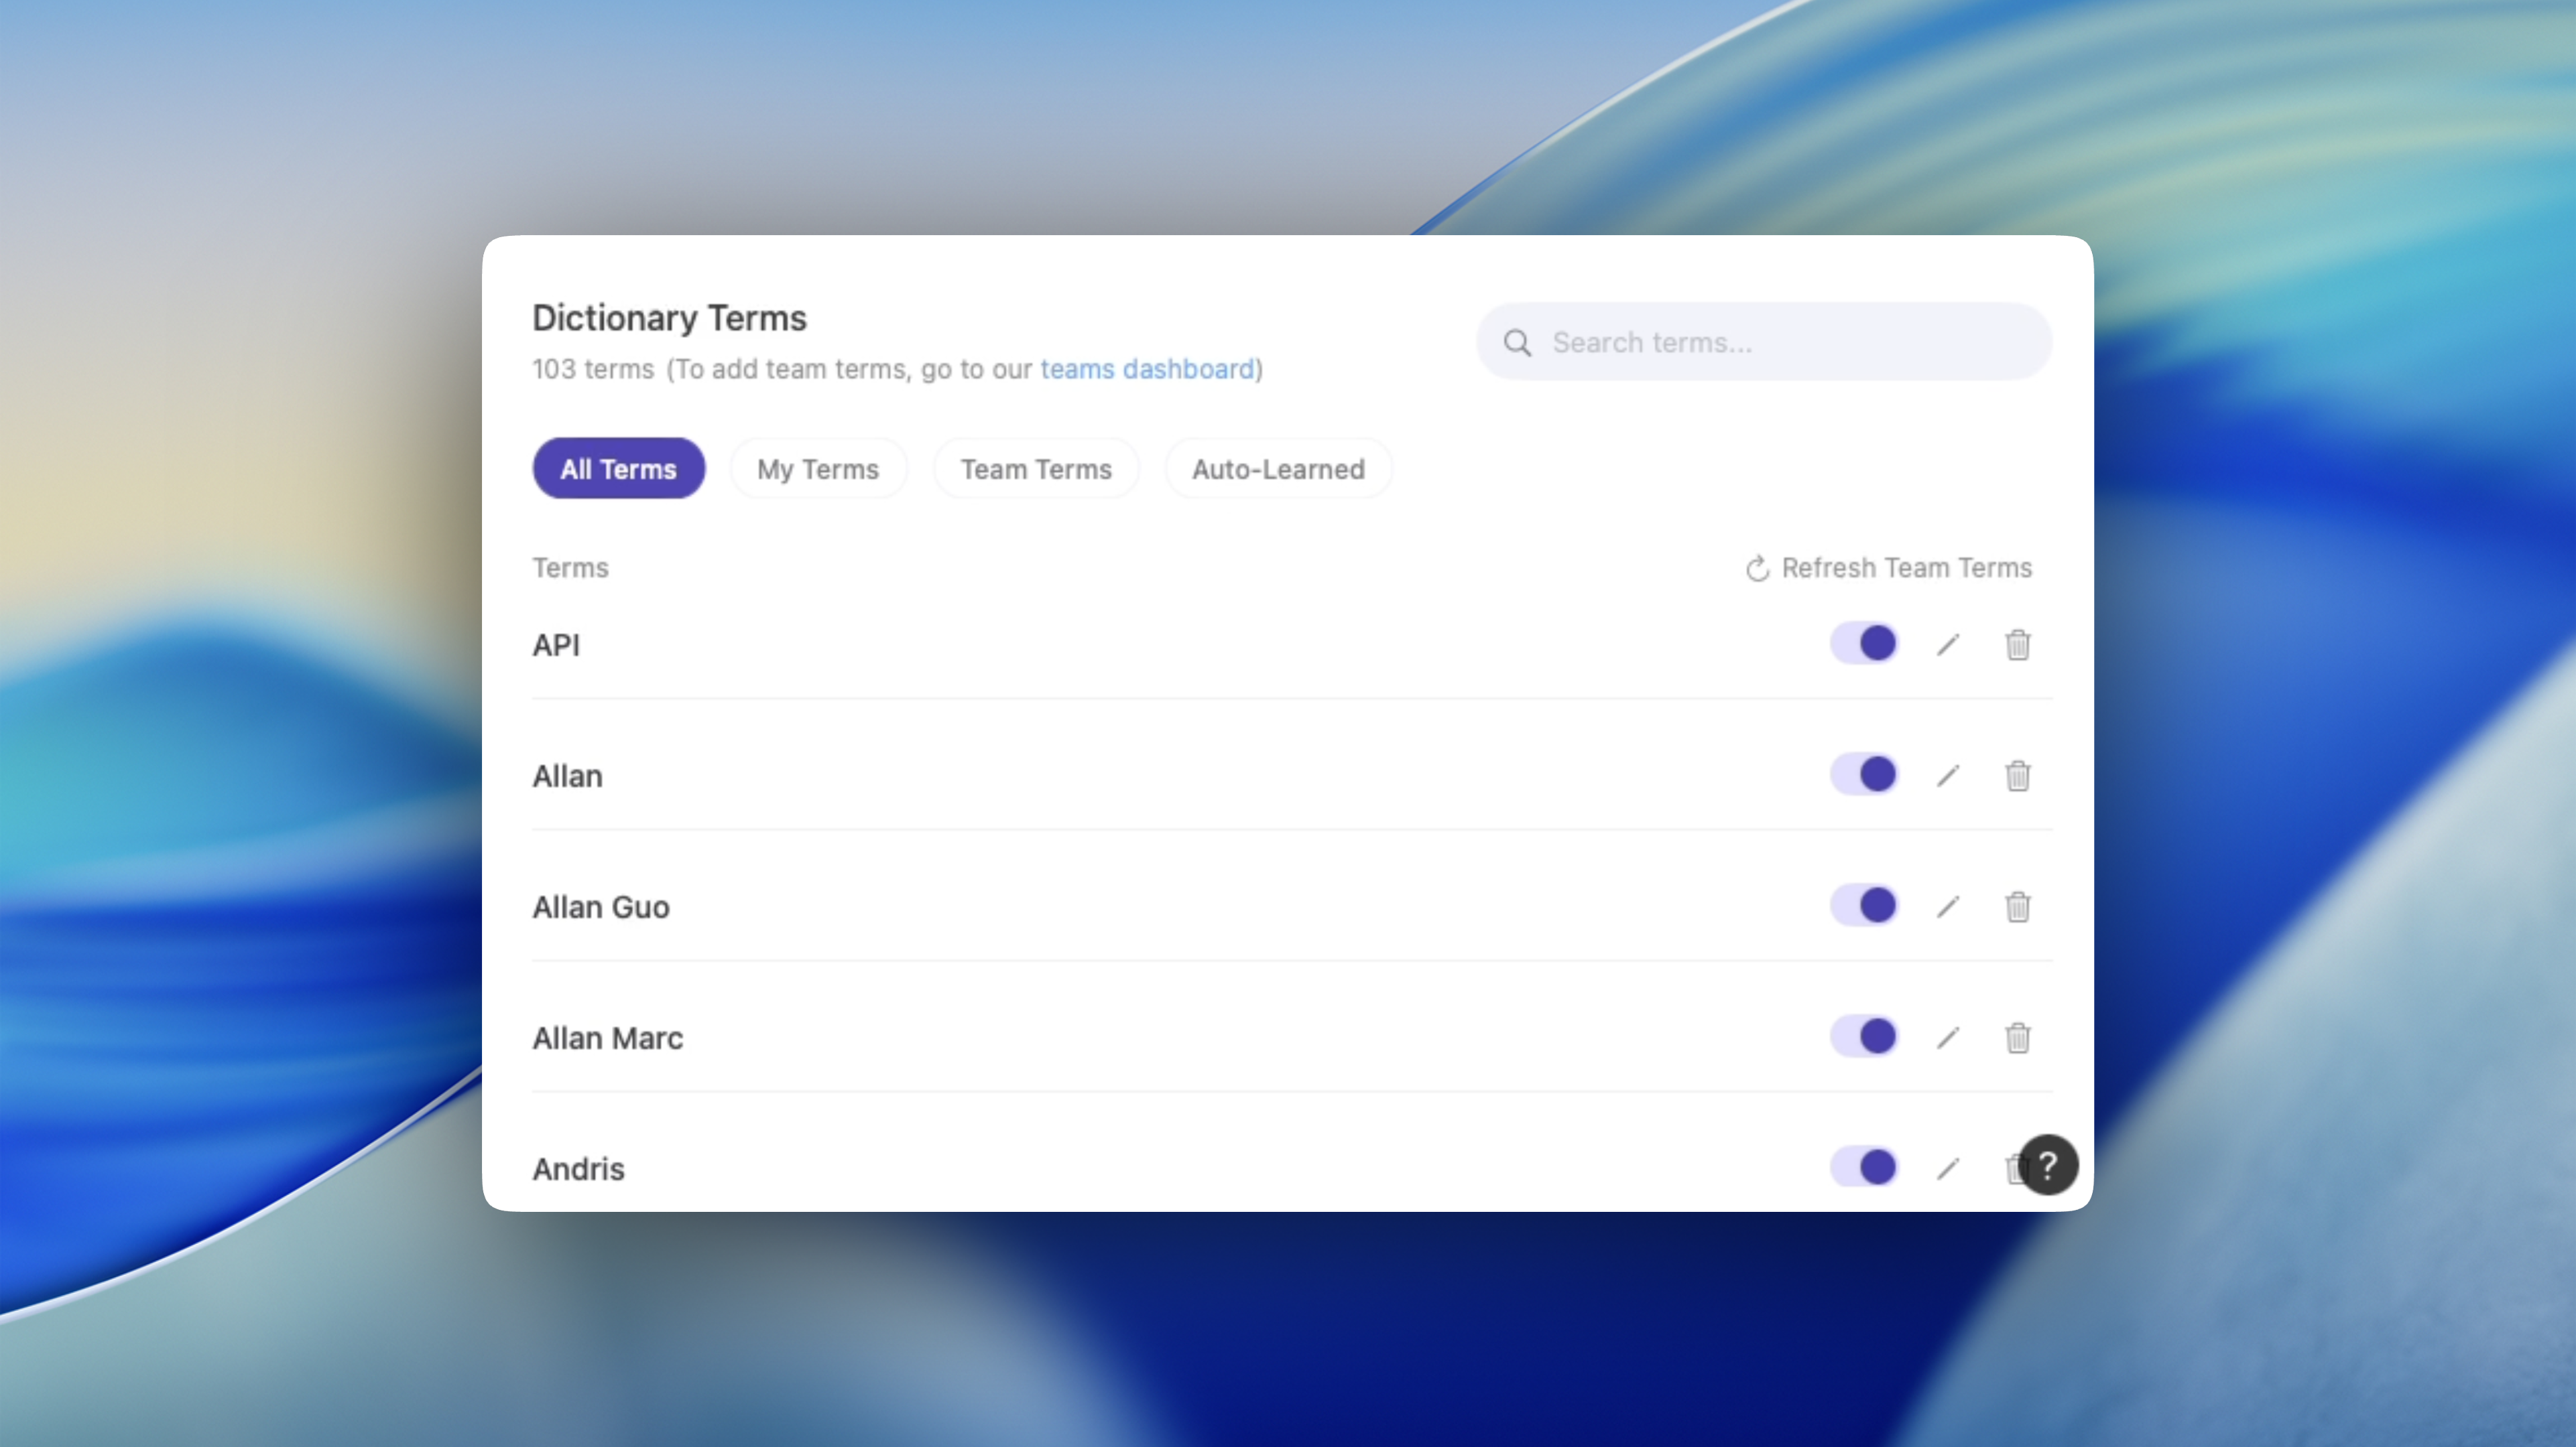This screenshot has height=1447, width=2576.
Task: Switch to the My Terms tab
Action: point(817,469)
